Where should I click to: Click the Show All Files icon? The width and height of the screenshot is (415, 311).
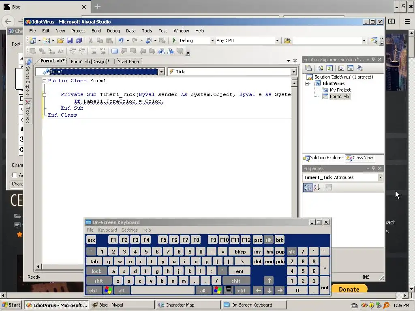pos(320,68)
